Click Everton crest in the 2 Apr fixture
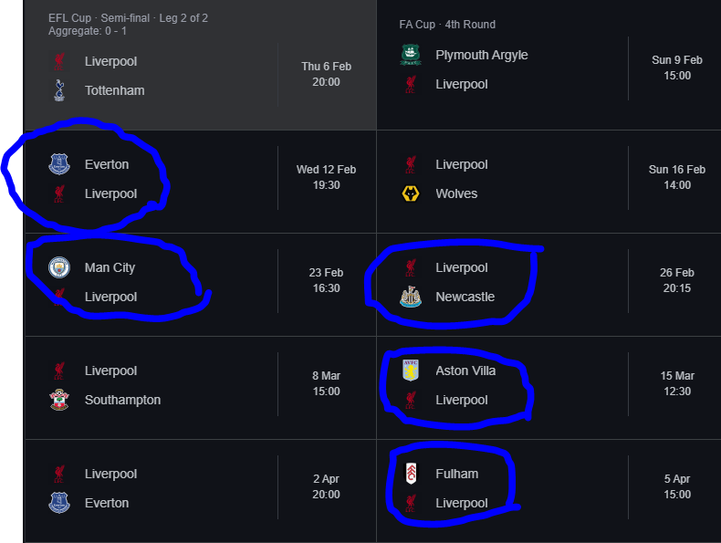 [59, 503]
